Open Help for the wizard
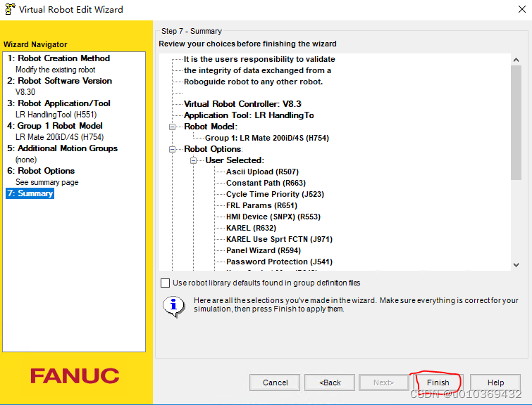 pos(495,382)
